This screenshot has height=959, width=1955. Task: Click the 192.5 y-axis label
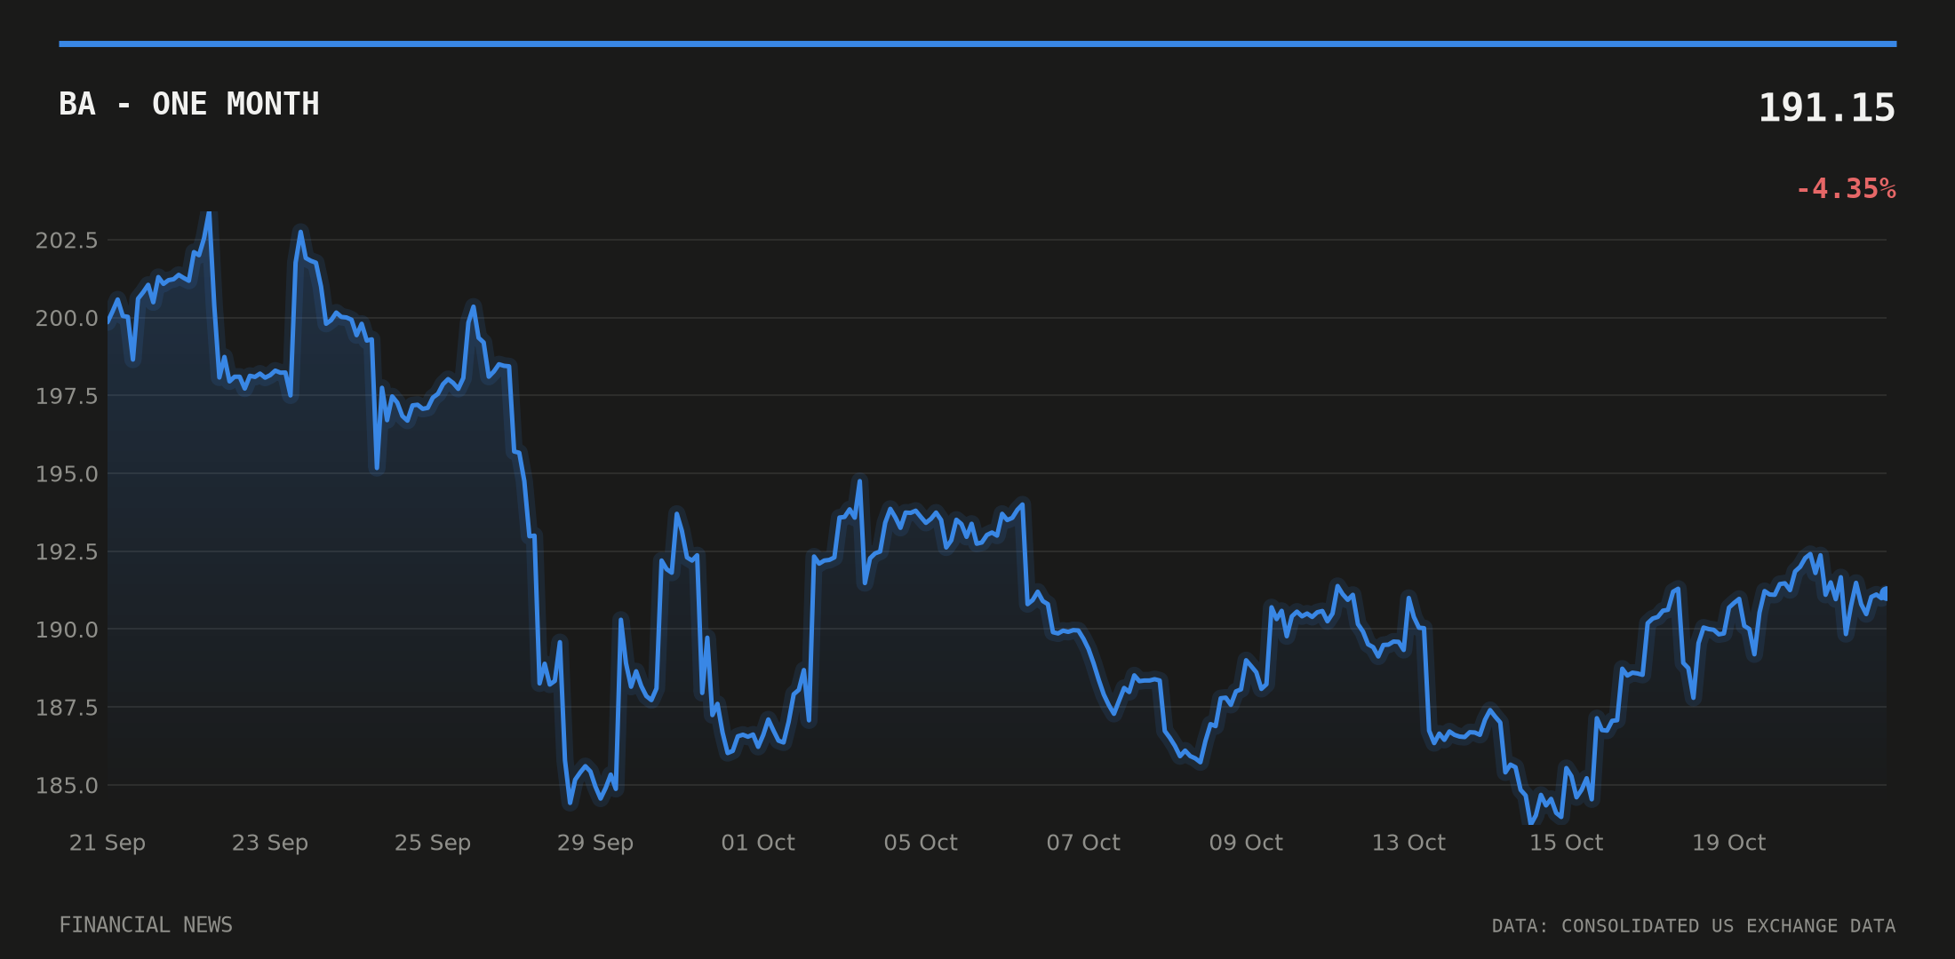pos(67,551)
